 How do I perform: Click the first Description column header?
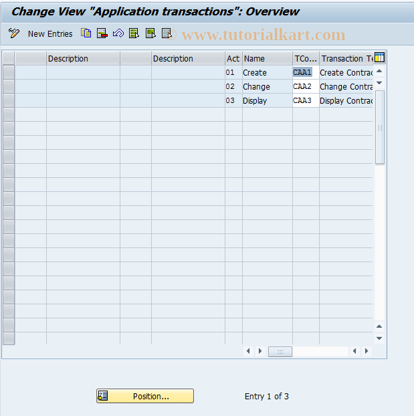[x=83, y=59]
